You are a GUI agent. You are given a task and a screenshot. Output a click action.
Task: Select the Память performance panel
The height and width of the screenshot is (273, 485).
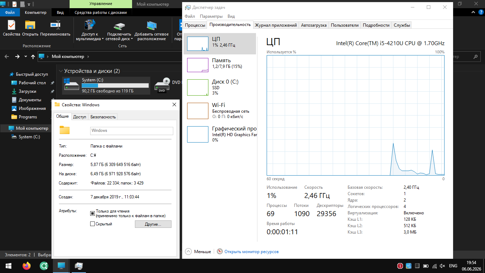click(x=220, y=65)
